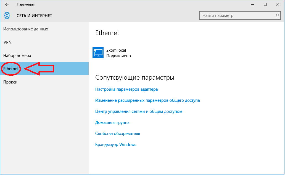Open Настройка параметров адаптера link
The image size is (285, 175).
127,89
